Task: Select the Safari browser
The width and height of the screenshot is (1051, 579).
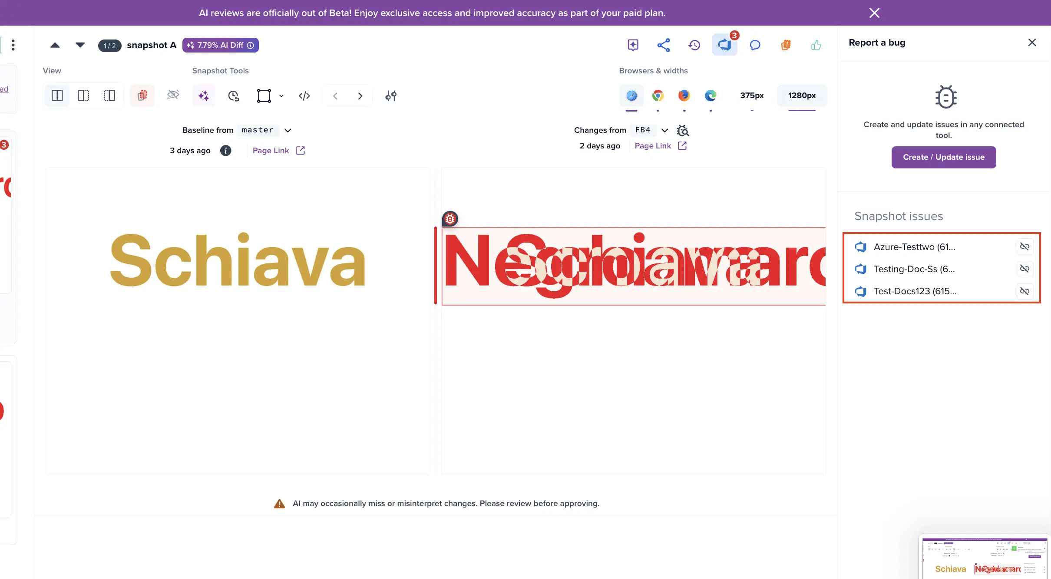Action: (x=631, y=95)
